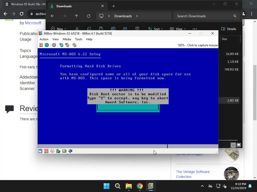Open the New dropdown in Explorer
Screen dimensions: 257x192
click(x=58, y=29)
